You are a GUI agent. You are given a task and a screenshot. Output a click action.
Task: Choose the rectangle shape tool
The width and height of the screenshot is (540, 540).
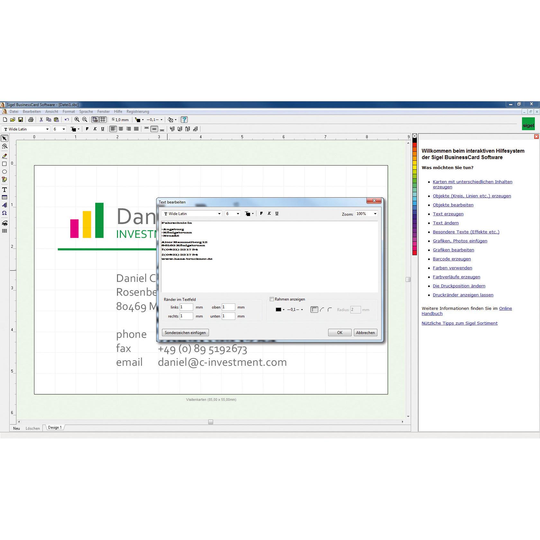[x=4, y=164]
